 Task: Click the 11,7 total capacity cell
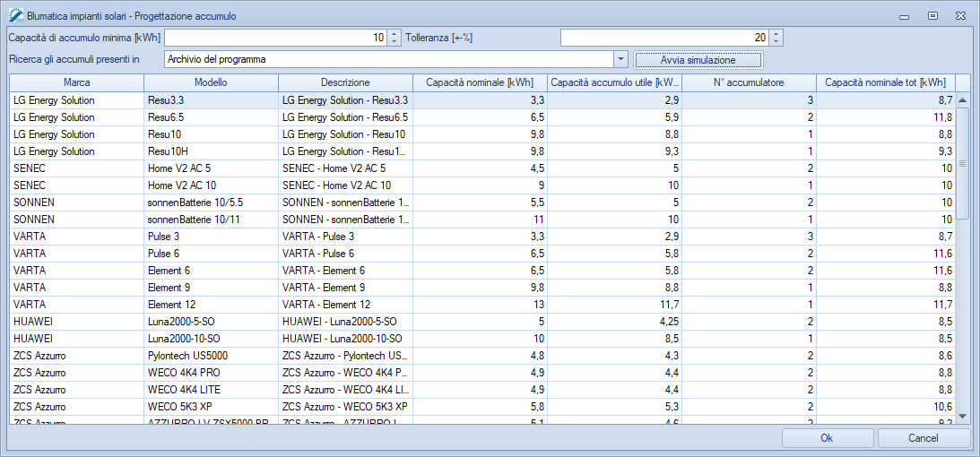(x=886, y=304)
